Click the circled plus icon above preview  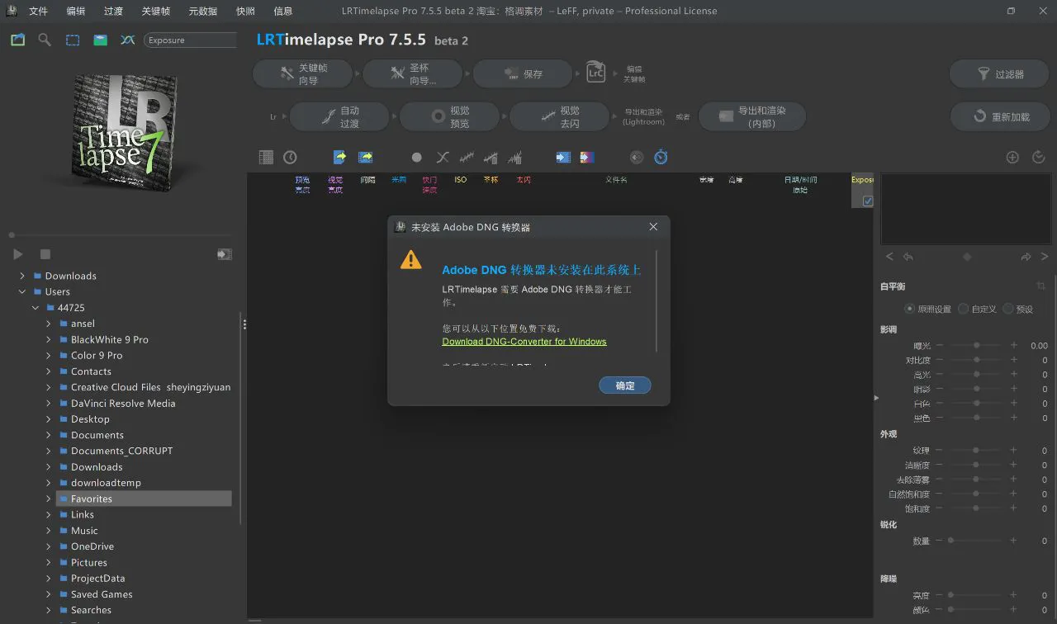[1012, 157]
